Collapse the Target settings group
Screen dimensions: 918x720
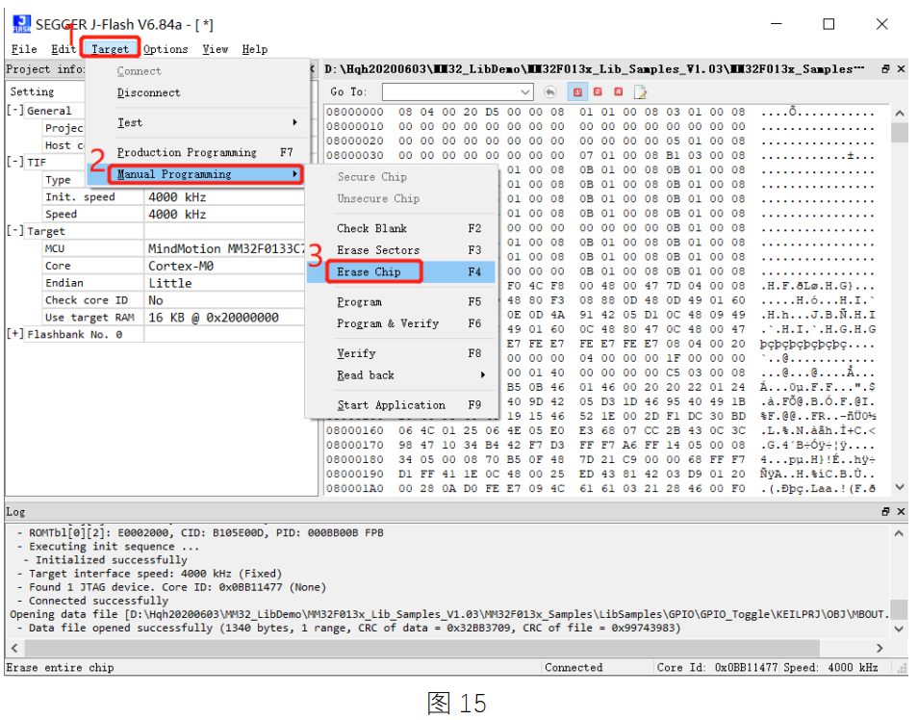tap(15, 231)
